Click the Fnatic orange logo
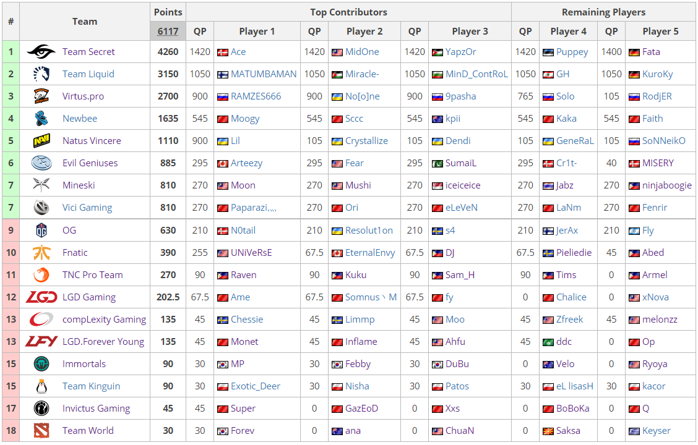The width and height of the screenshot is (698, 445). tap(41, 253)
